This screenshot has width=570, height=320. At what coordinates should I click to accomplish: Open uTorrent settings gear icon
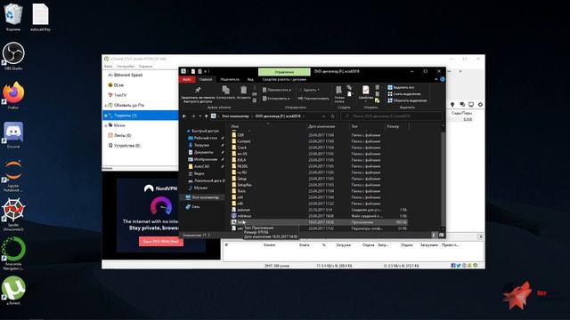point(480,105)
